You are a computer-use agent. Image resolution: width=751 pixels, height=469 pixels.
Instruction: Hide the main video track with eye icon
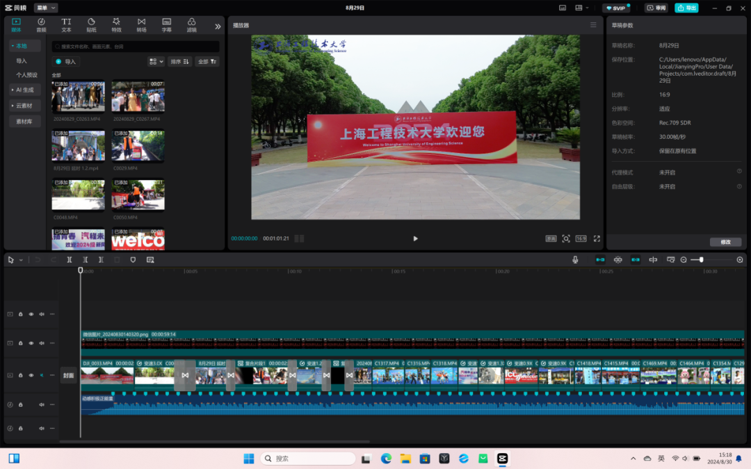[x=31, y=376]
